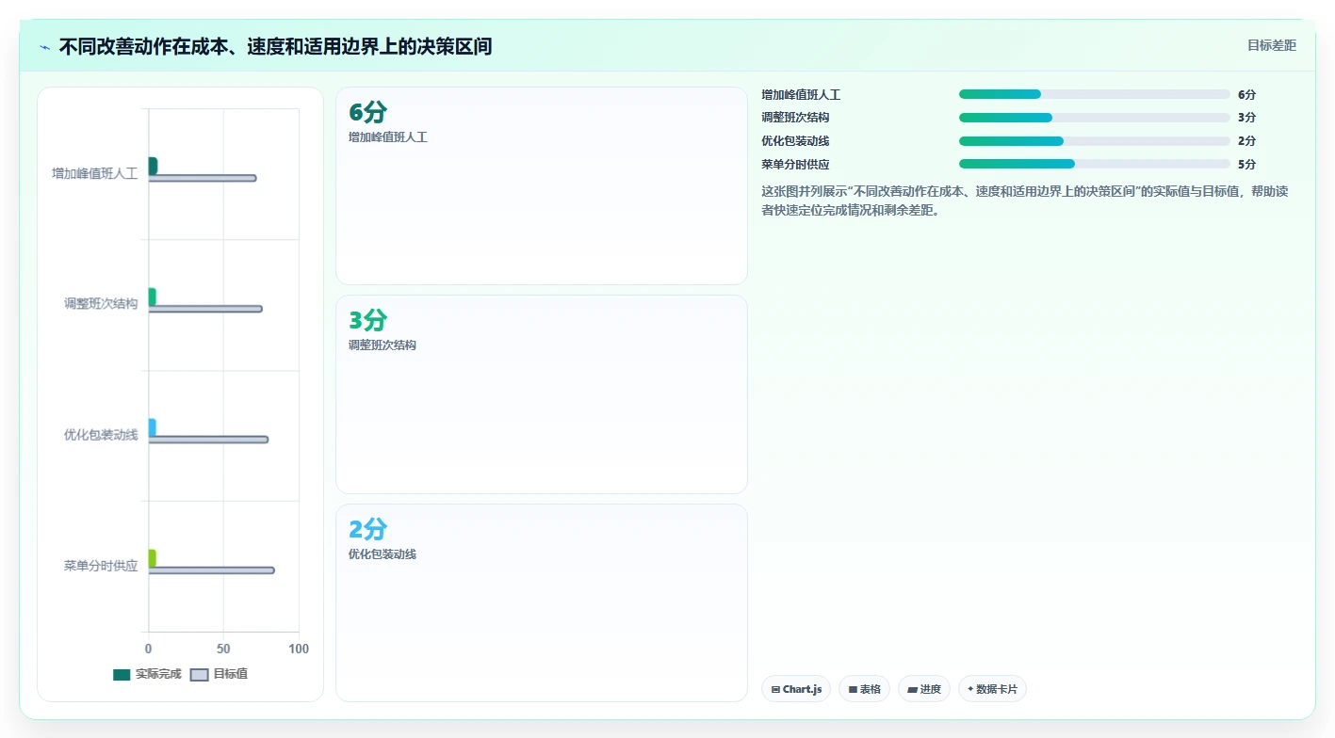
Task: Click the 菜单分时供应 progress bar
Action: [x=1095, y=164]
